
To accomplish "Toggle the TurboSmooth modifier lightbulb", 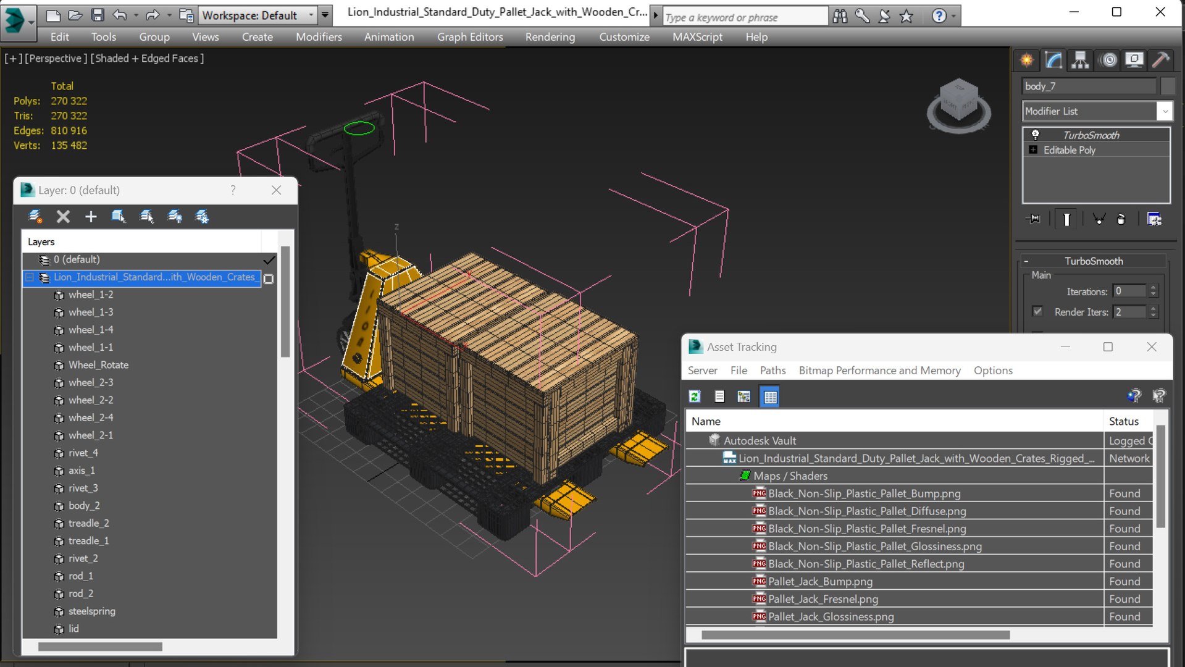I will pos(1036,135).
